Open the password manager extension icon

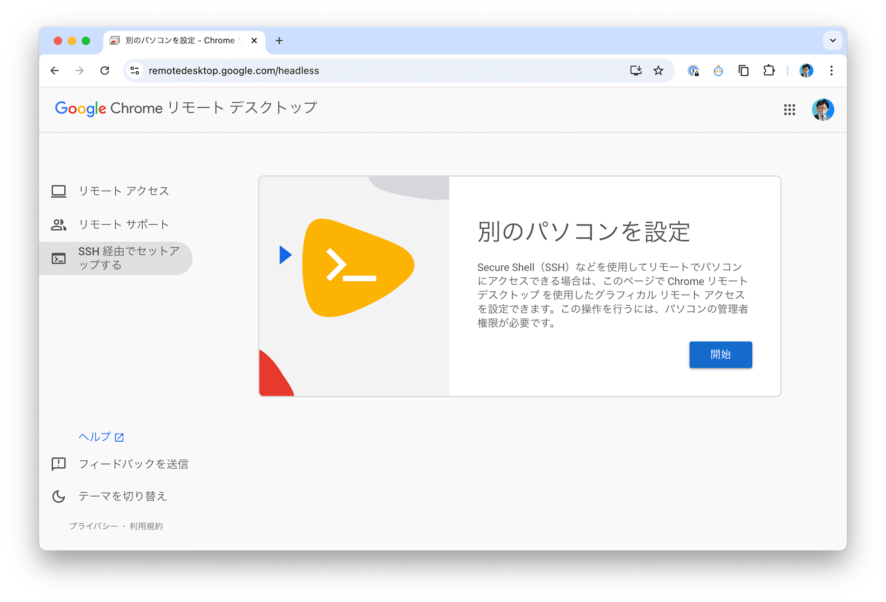pos(693,70)
